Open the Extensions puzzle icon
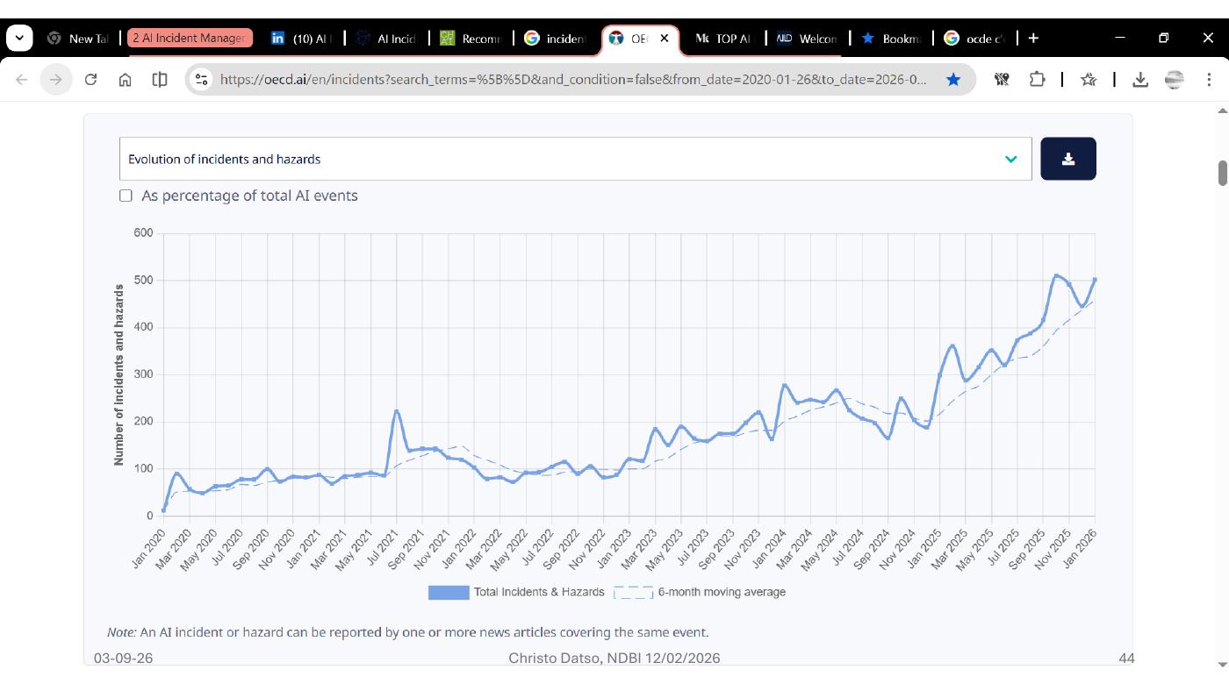Screen dimensions: 1229x691 tap(1037, 80)
